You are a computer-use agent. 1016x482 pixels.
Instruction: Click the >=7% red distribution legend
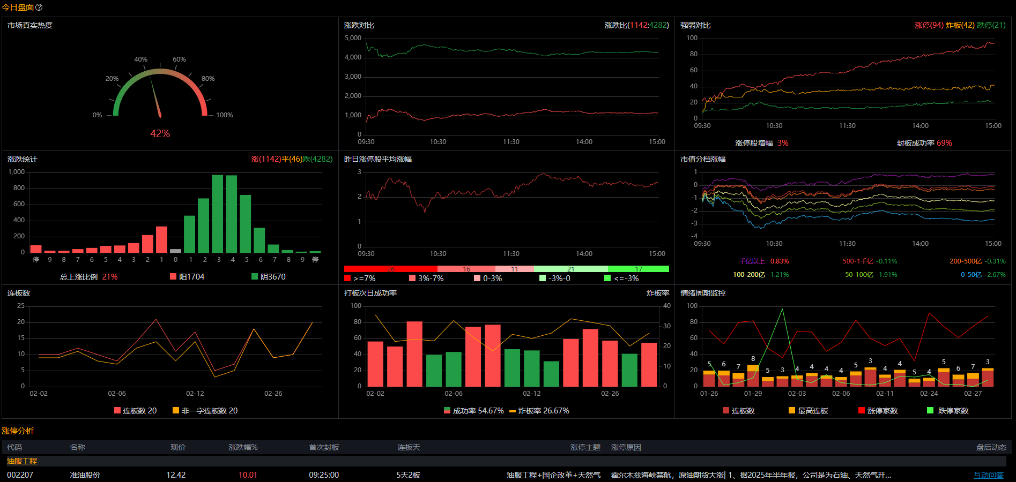point(360,278)
